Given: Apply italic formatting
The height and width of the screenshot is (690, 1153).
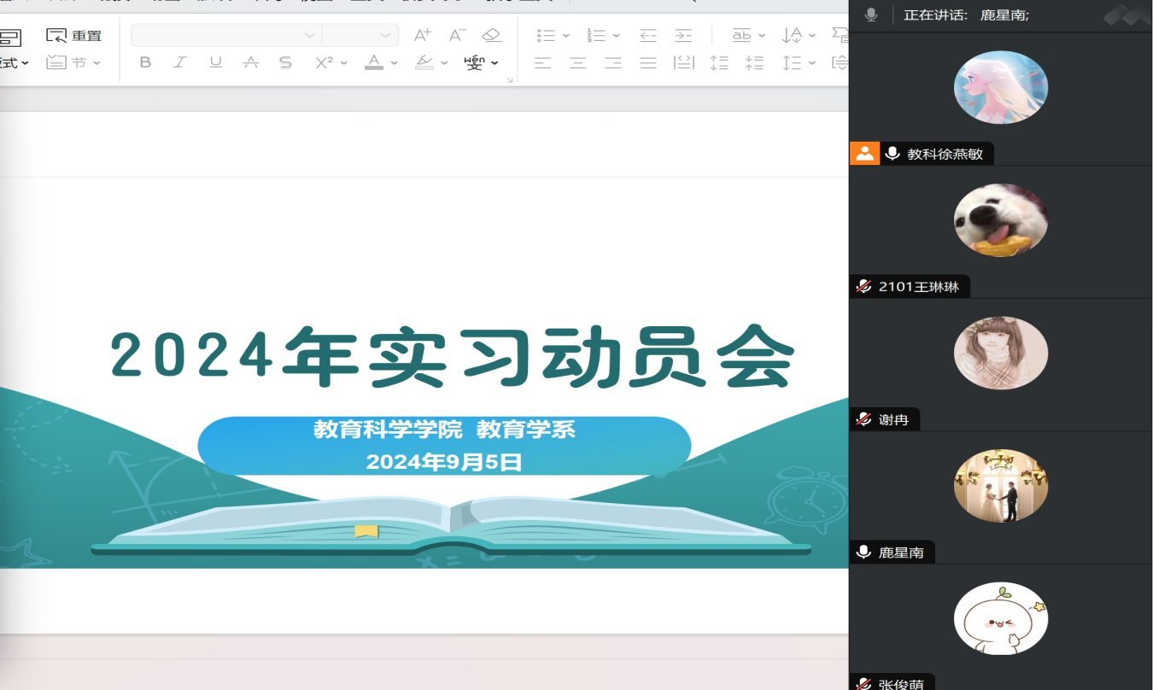Looking at the screenshot, I should click(x=180, y=62).
